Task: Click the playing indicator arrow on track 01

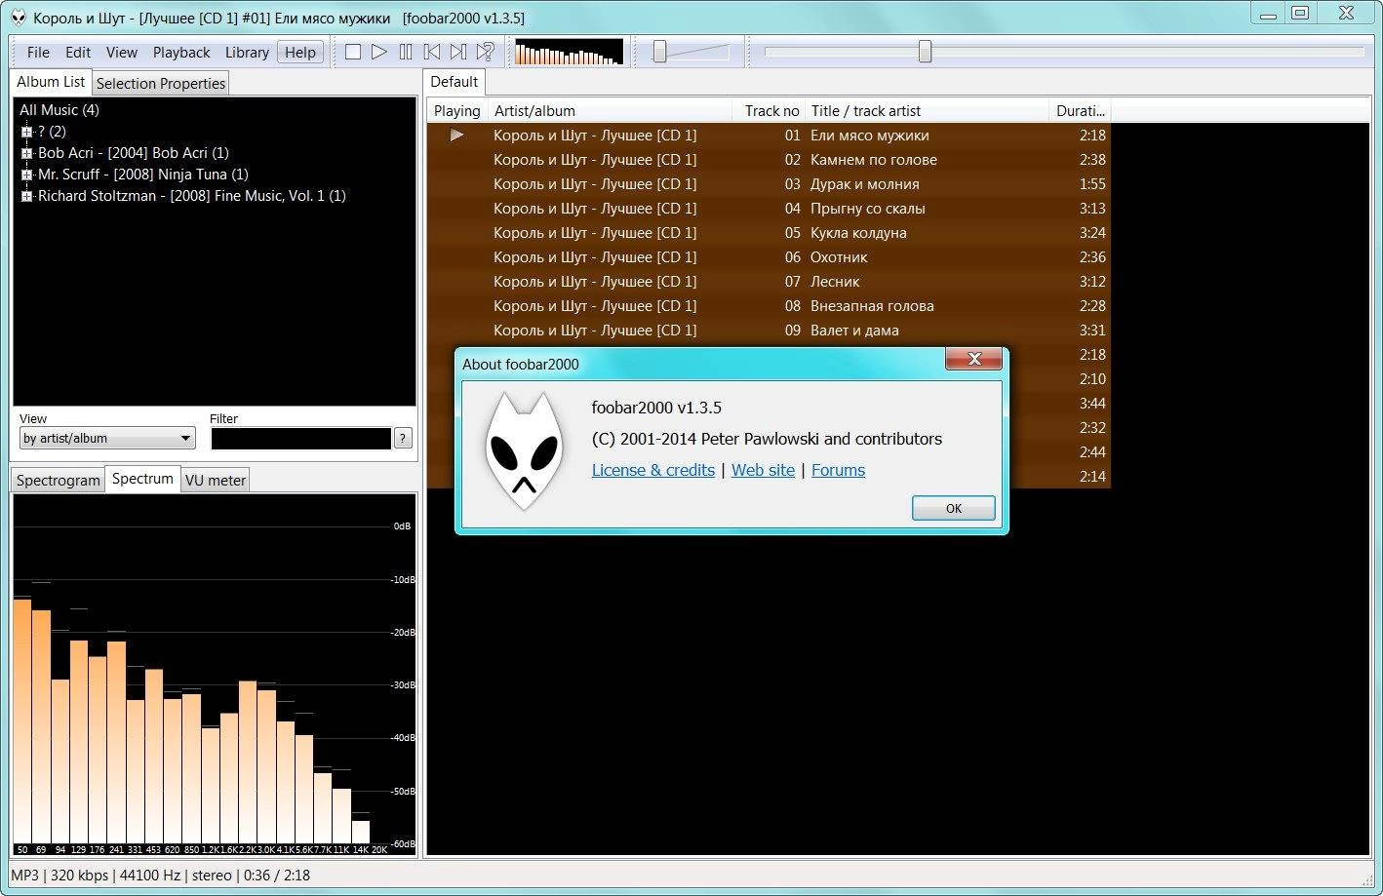Action: pos(456,135)
